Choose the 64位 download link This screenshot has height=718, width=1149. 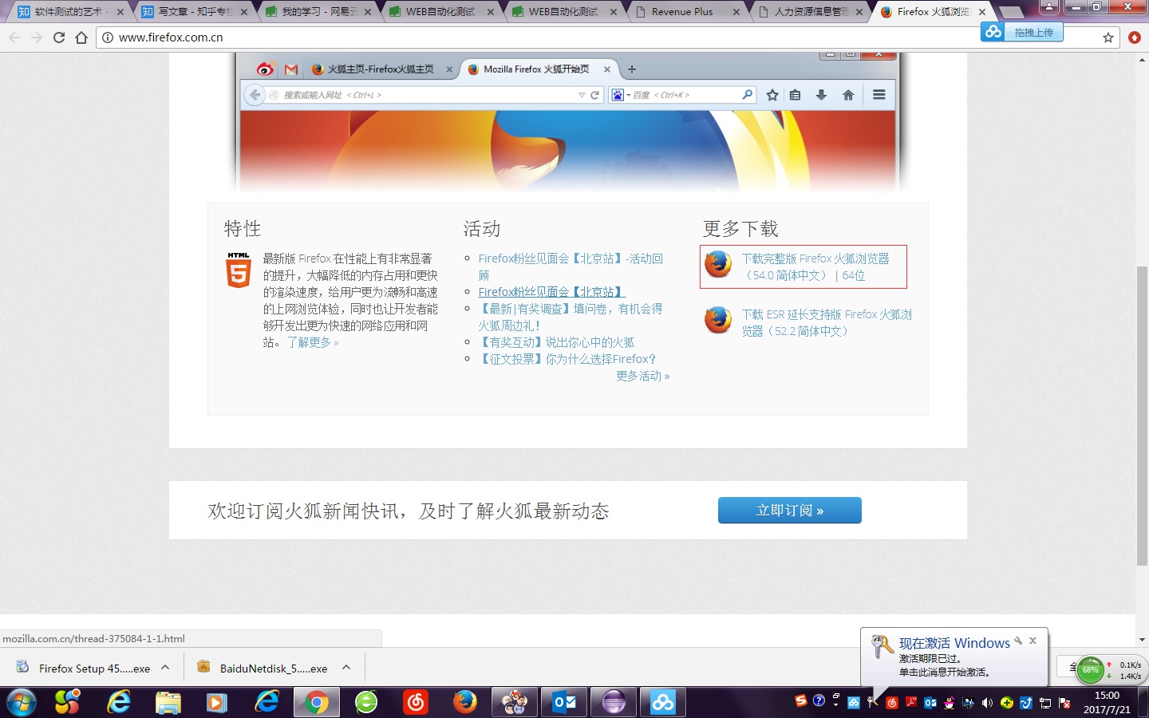pos(853,275)
